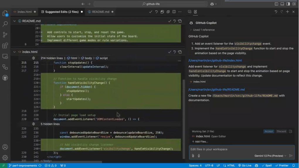Switch to README.md editor tab

pyautogui.click(x=101, y=12)
